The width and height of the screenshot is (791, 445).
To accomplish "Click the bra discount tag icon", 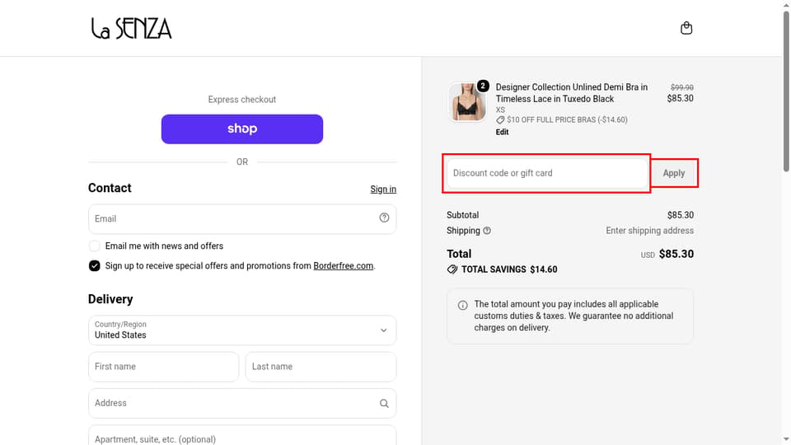I will 500,120.
